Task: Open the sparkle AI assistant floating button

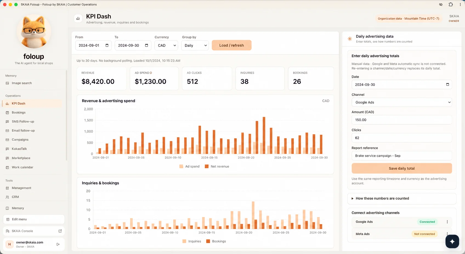Action: pyautogui.click(x=452, y=241)
